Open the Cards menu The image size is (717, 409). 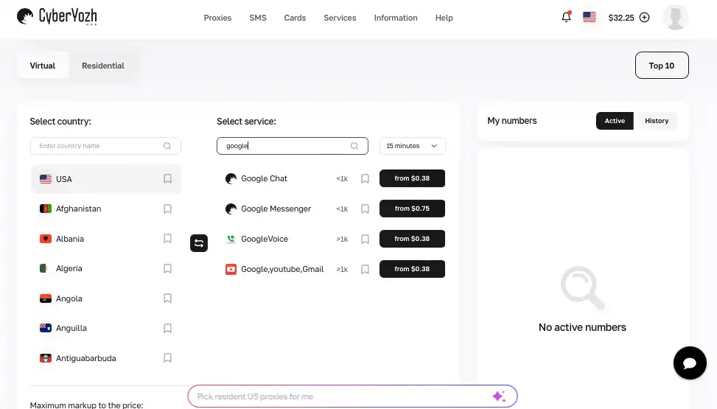(x=295, y=18)
